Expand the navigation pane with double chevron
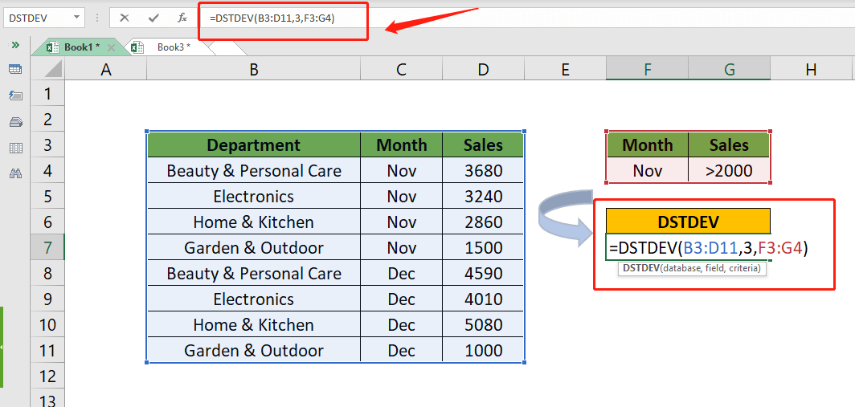855x407 pixels. pyautogui.click(x=15, y=46)
